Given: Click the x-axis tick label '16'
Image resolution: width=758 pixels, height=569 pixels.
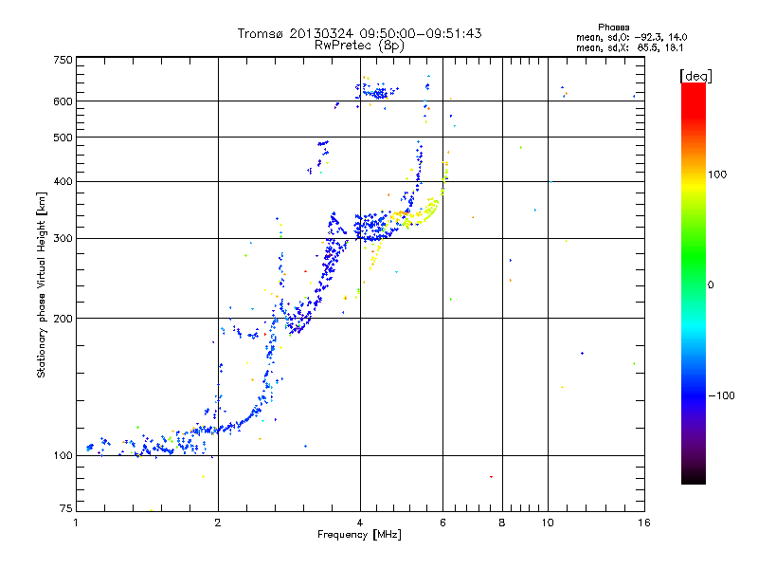Looking at the screenshot, I should (x=644, y=523).
